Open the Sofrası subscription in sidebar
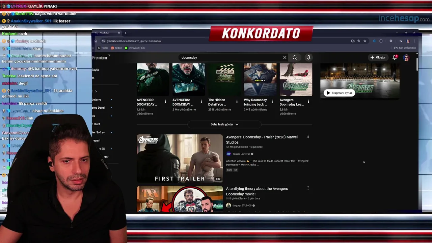Image resolution: width=432 pixels, height=243 pixels. click(x=99, y=132)
